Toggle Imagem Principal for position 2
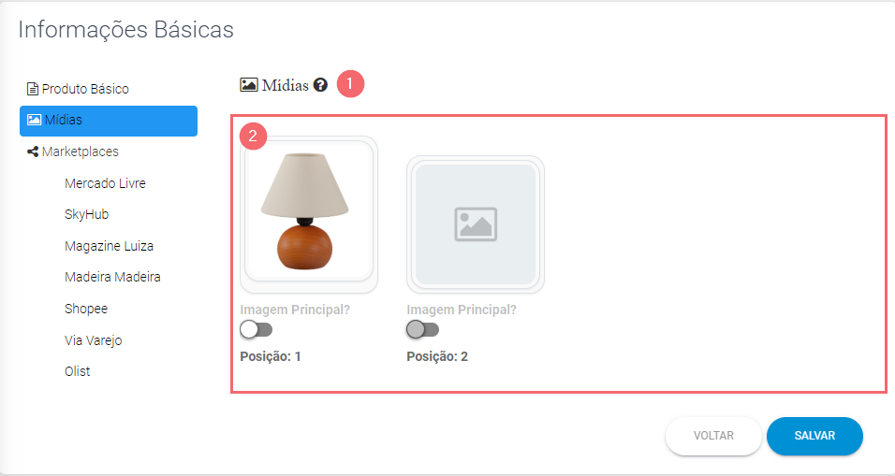The height and width of the screenshot is (476, 895). 423,329
